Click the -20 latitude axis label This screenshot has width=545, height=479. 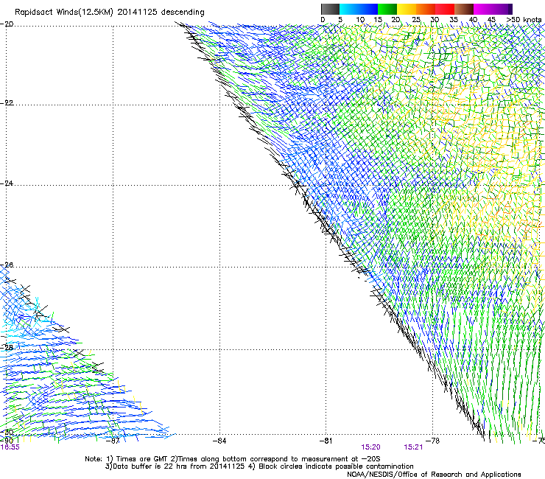tap(7, 24)
